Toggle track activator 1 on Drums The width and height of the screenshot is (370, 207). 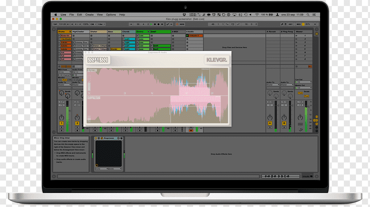click(62, 123)
